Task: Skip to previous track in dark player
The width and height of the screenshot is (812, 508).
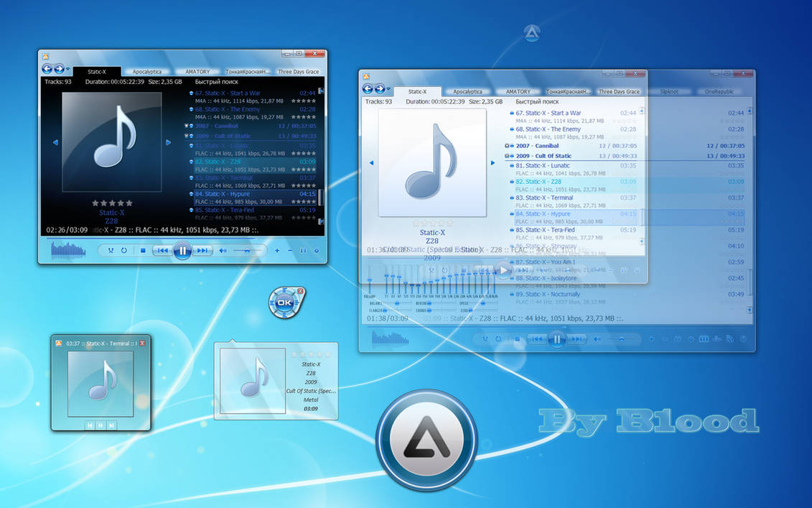Action: pos(162,250)
